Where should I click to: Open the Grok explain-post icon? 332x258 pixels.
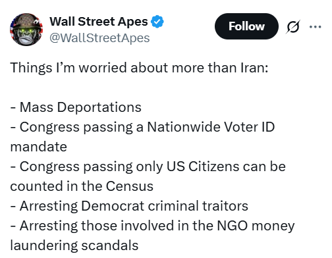pos(293,27)
